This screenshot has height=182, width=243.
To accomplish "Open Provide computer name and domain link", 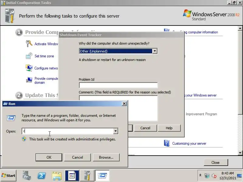I will tap(46, 80).
